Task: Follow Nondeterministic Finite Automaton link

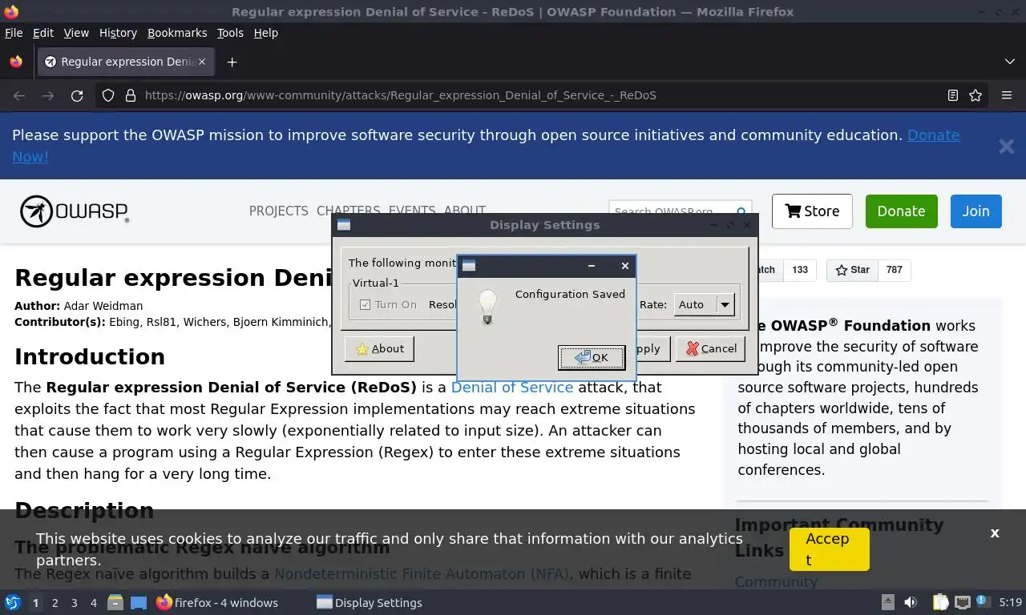Action: click(422, 574)
